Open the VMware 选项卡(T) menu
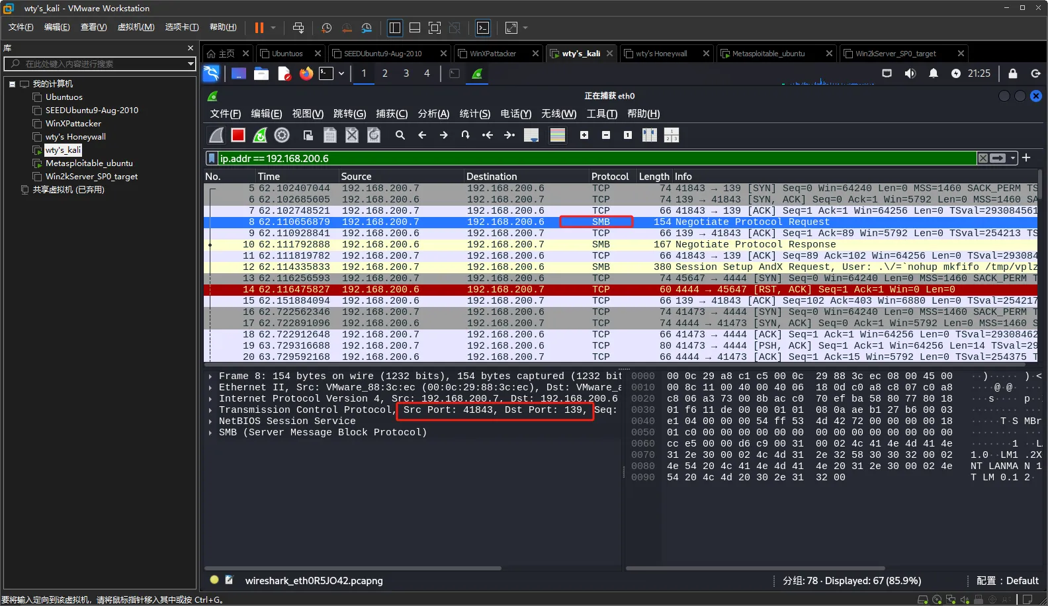This screenshot has height=606, width=1048. point(182,27)
